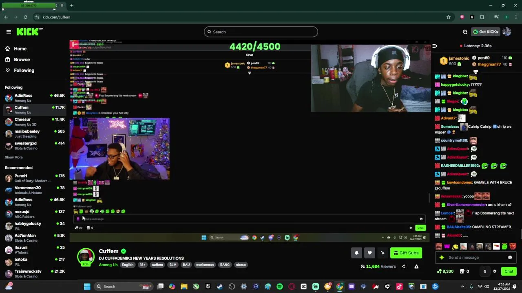This screenshot has width=522, height=293.
Task: Click the 18+ tag
Action: tap(142, 265)
